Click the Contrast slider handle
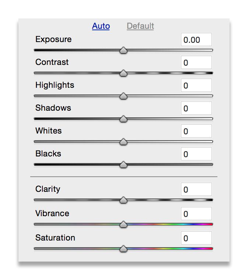The image size is (248, 280). (123, 73)
